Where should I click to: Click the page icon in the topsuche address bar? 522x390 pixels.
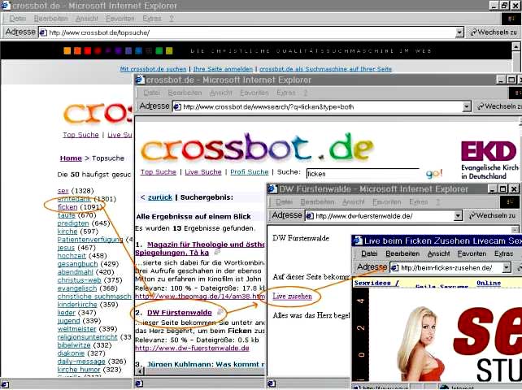(x=43, y=32)
